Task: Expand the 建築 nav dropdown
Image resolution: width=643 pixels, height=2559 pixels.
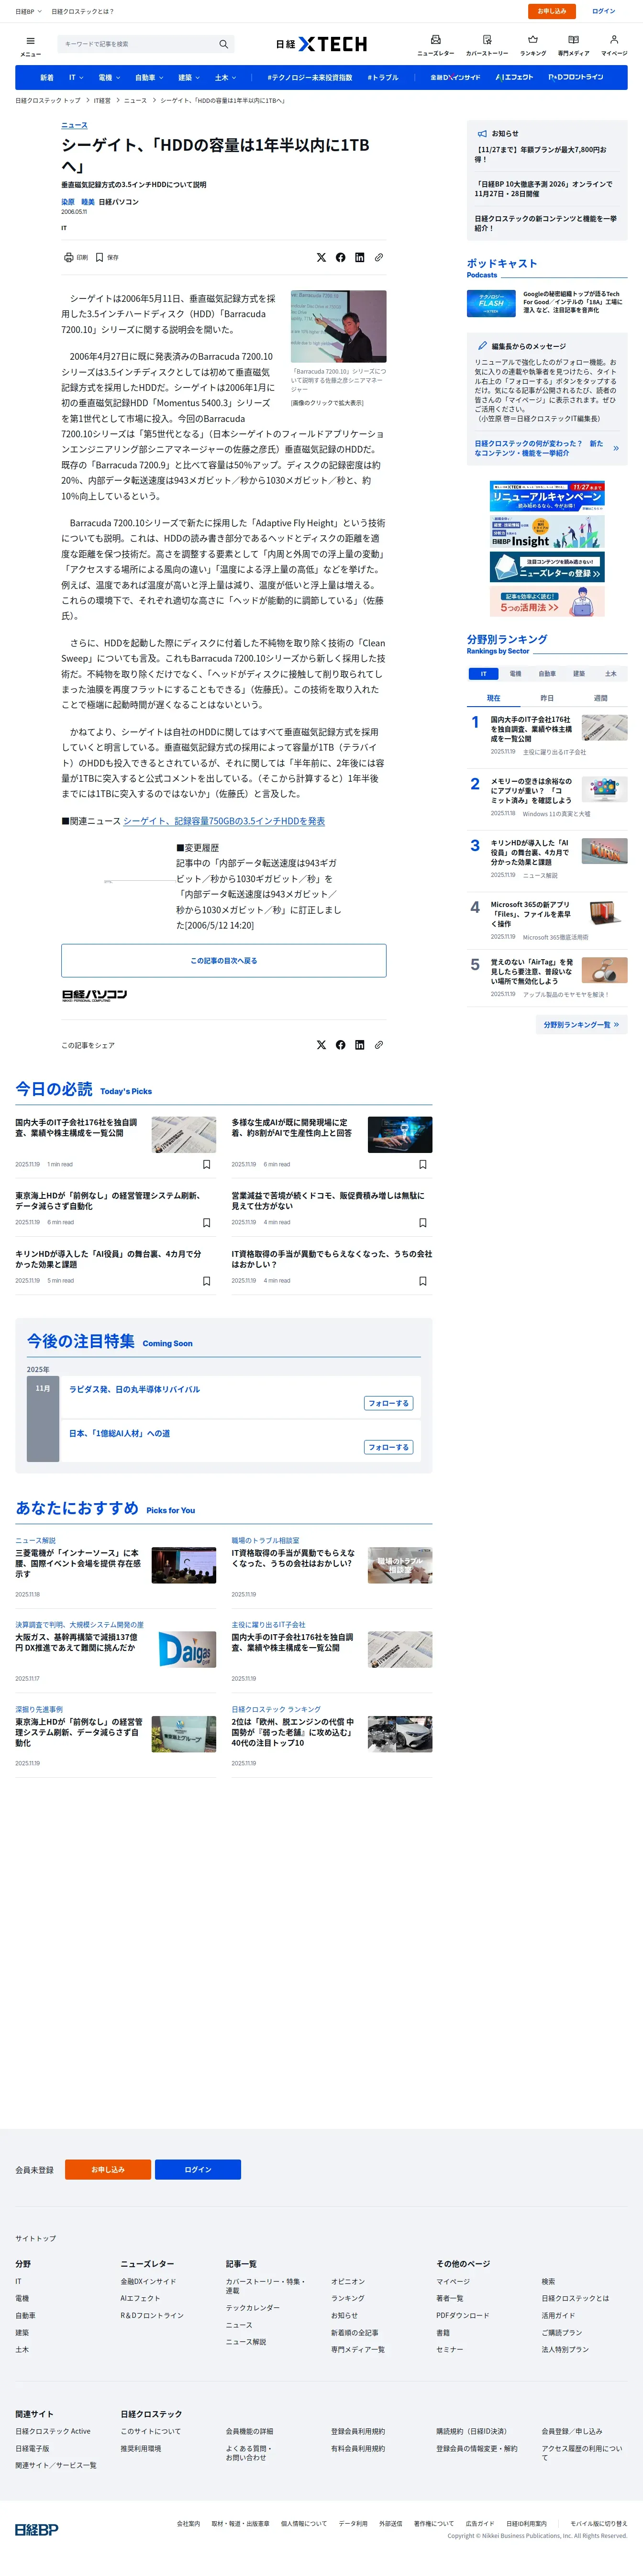Action: coord(189,78)
